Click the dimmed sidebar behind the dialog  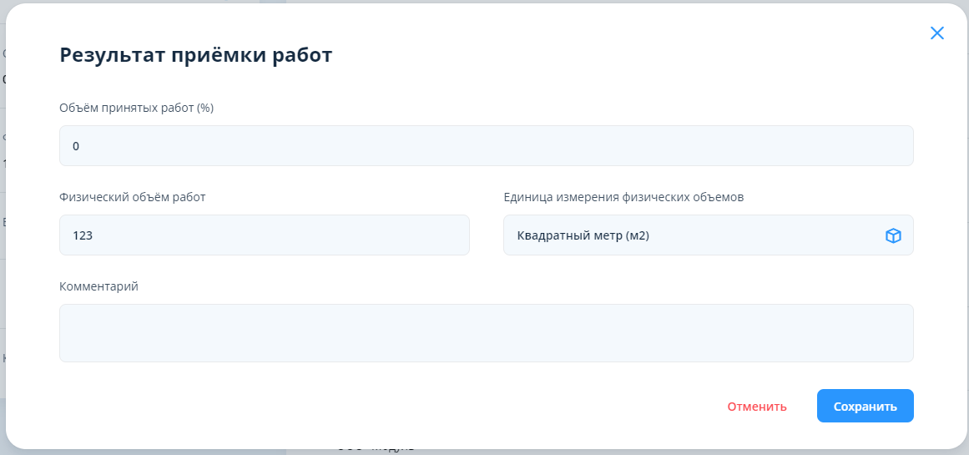3,250
